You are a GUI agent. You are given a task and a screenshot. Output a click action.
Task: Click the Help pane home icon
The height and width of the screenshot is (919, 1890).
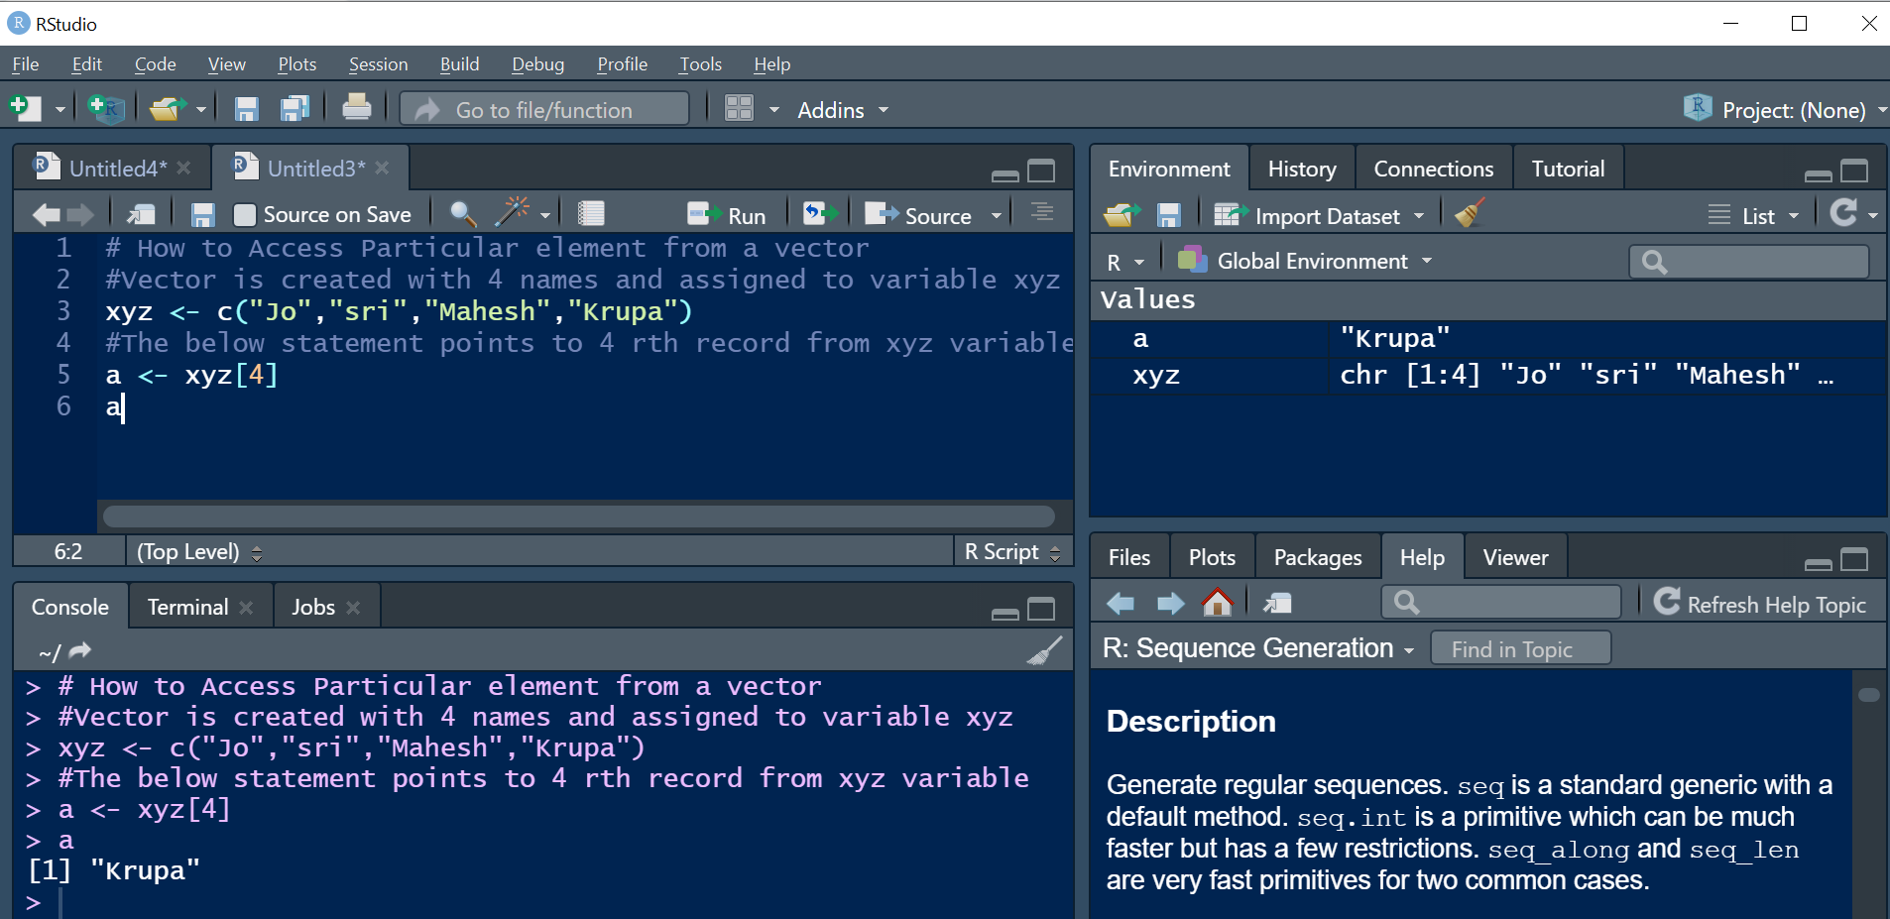pos(1217,603)
